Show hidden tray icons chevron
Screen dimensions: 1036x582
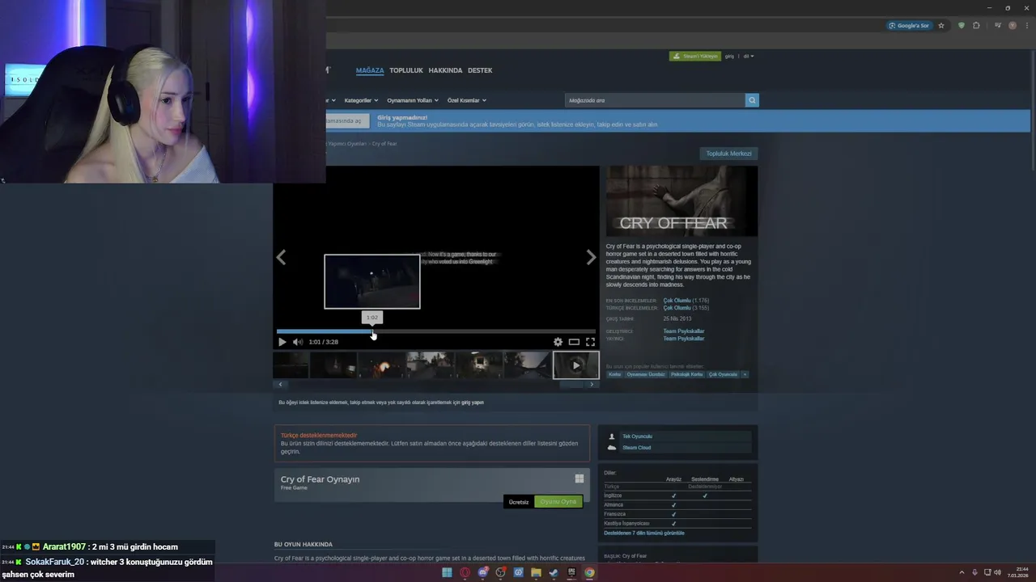pos(962,572)
